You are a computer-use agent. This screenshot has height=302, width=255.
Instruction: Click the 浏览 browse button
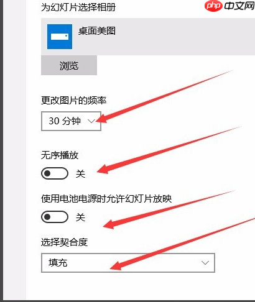pyautogui.click(x=69, y=65)
